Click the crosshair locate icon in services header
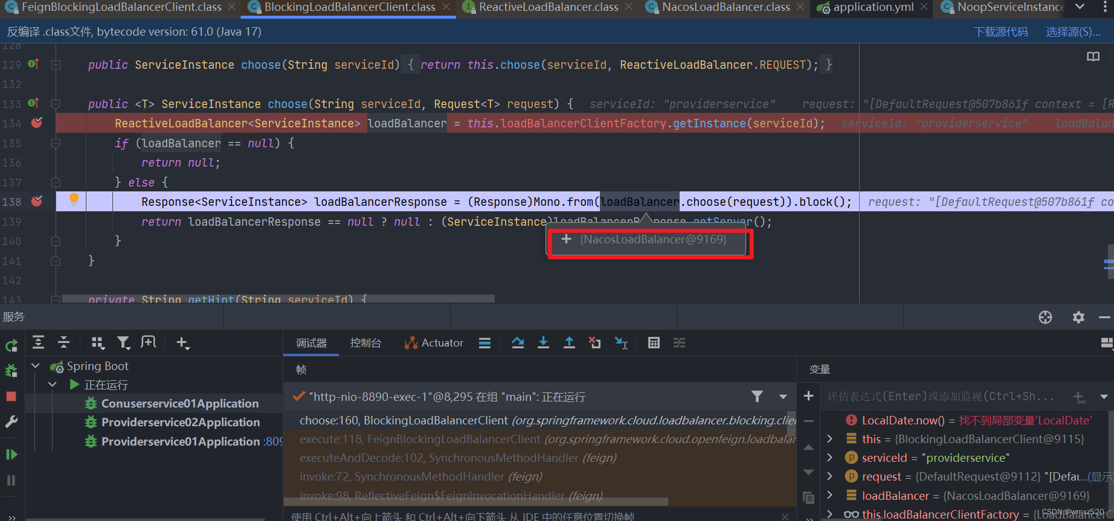The image size is (1114, 521). click(1045, 317)
